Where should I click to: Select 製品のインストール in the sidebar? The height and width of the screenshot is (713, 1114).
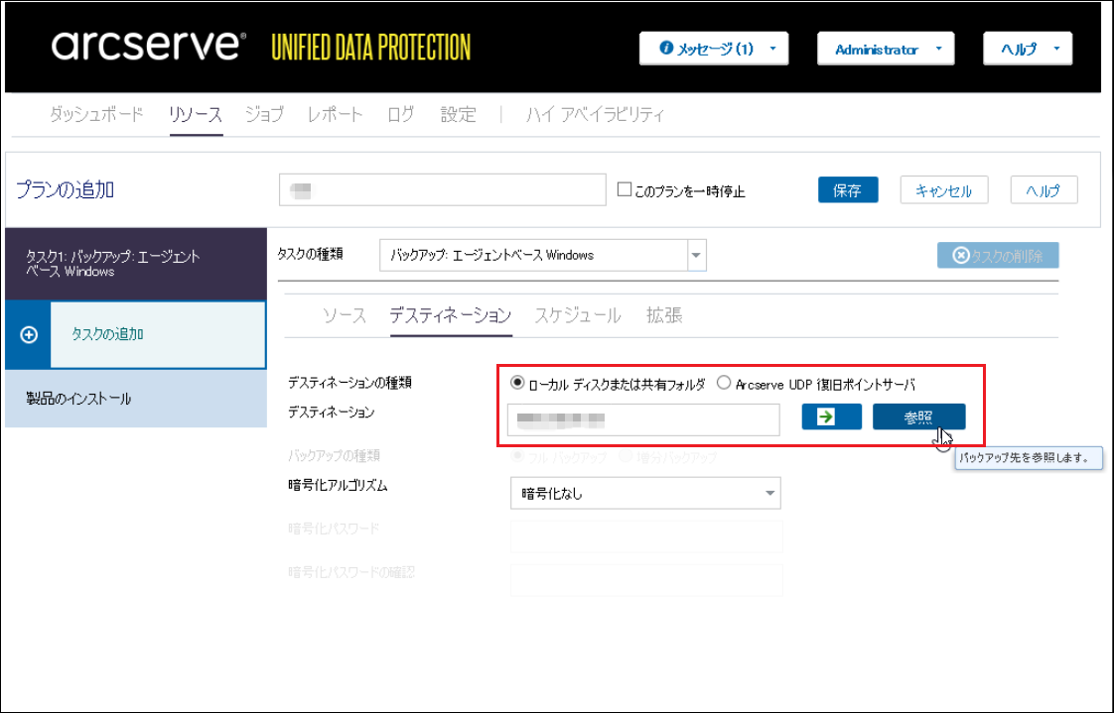79,399
